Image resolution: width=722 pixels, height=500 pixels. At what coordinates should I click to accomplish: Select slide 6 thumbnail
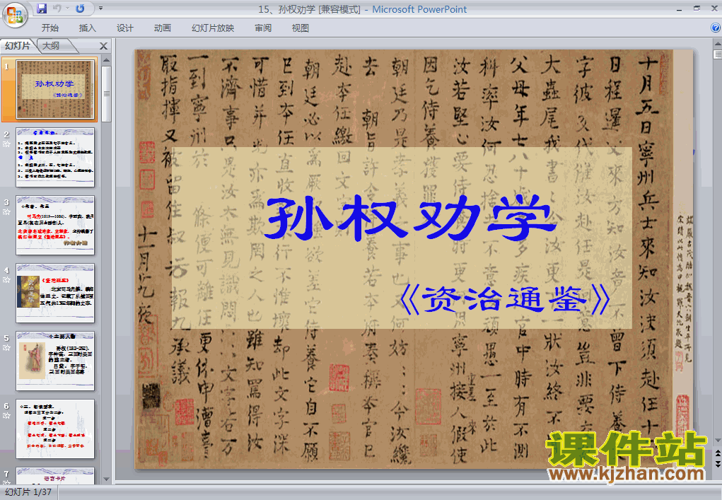coord(55,429)
